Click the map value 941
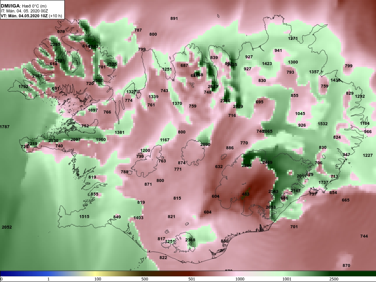Screen dimensions: 376x282 278,50
